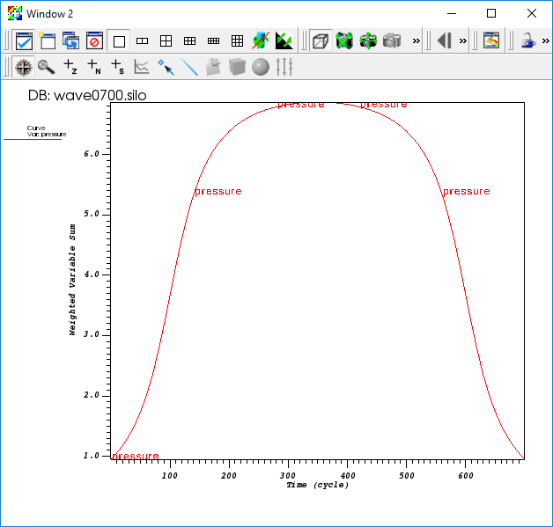
Task: Expand the animation toolbar overflow chevron
Action: [463, 41]
